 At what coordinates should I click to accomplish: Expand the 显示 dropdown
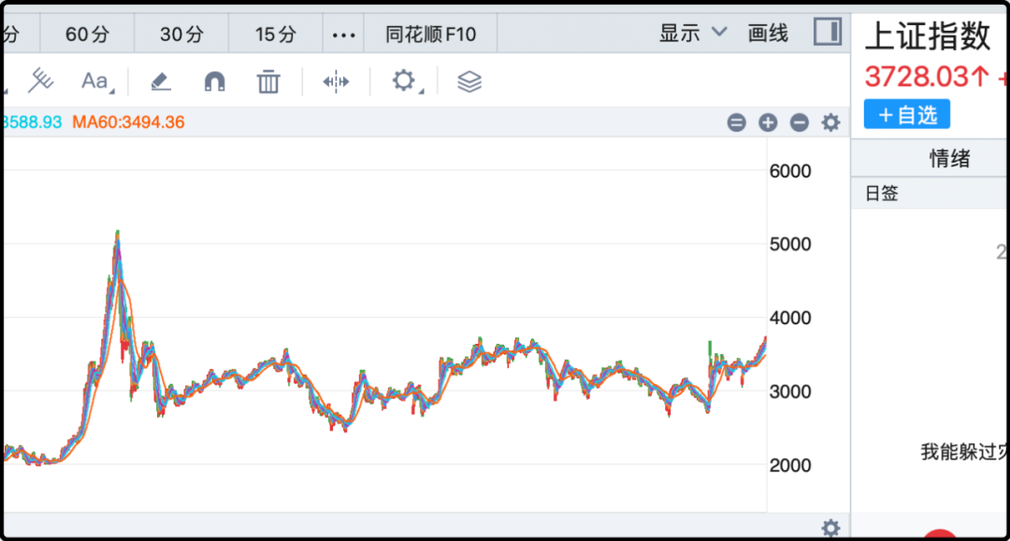tap(692, 34)
